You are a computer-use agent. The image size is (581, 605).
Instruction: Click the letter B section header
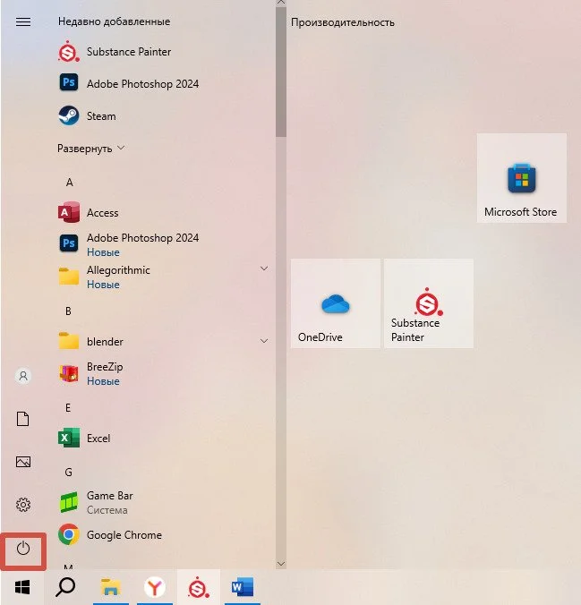[68, 311]
